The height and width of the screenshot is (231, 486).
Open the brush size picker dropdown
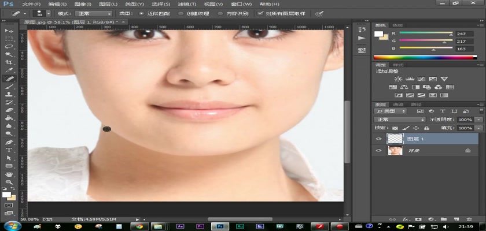49,14
